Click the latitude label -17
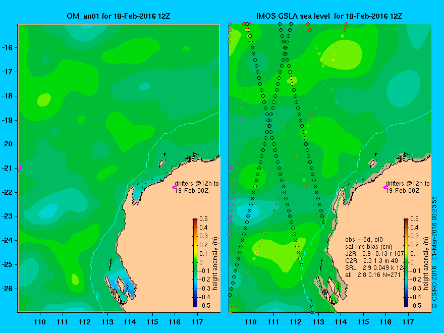 (x=8, y=72)
